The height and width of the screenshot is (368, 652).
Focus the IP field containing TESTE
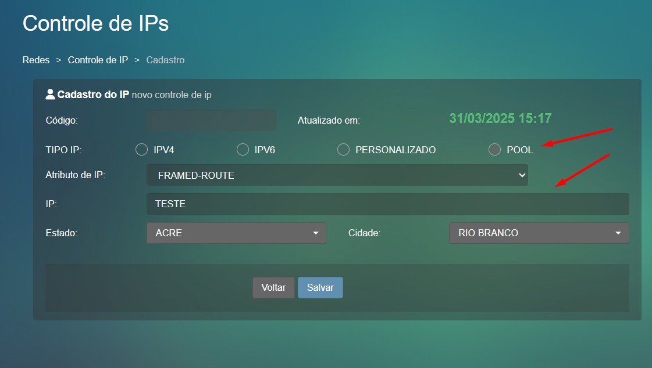pos(387,204)
